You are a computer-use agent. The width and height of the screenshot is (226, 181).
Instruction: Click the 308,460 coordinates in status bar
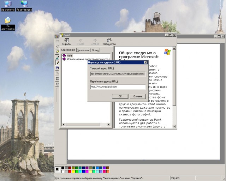click(175, 178)
